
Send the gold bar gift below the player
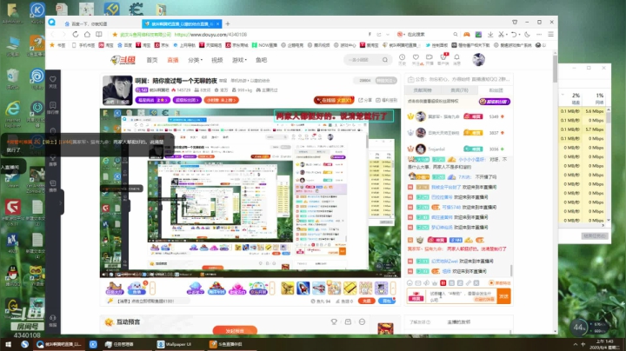[350, 288]
